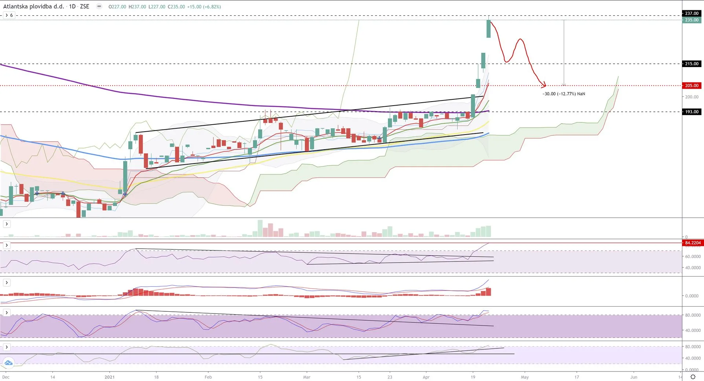Click the May label on time axis
Screen dimensions: 704x381
[525, 377]
